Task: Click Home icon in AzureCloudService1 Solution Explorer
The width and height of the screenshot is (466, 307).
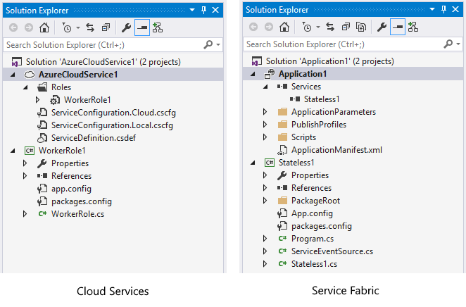Action: click(x=44, y=27)
